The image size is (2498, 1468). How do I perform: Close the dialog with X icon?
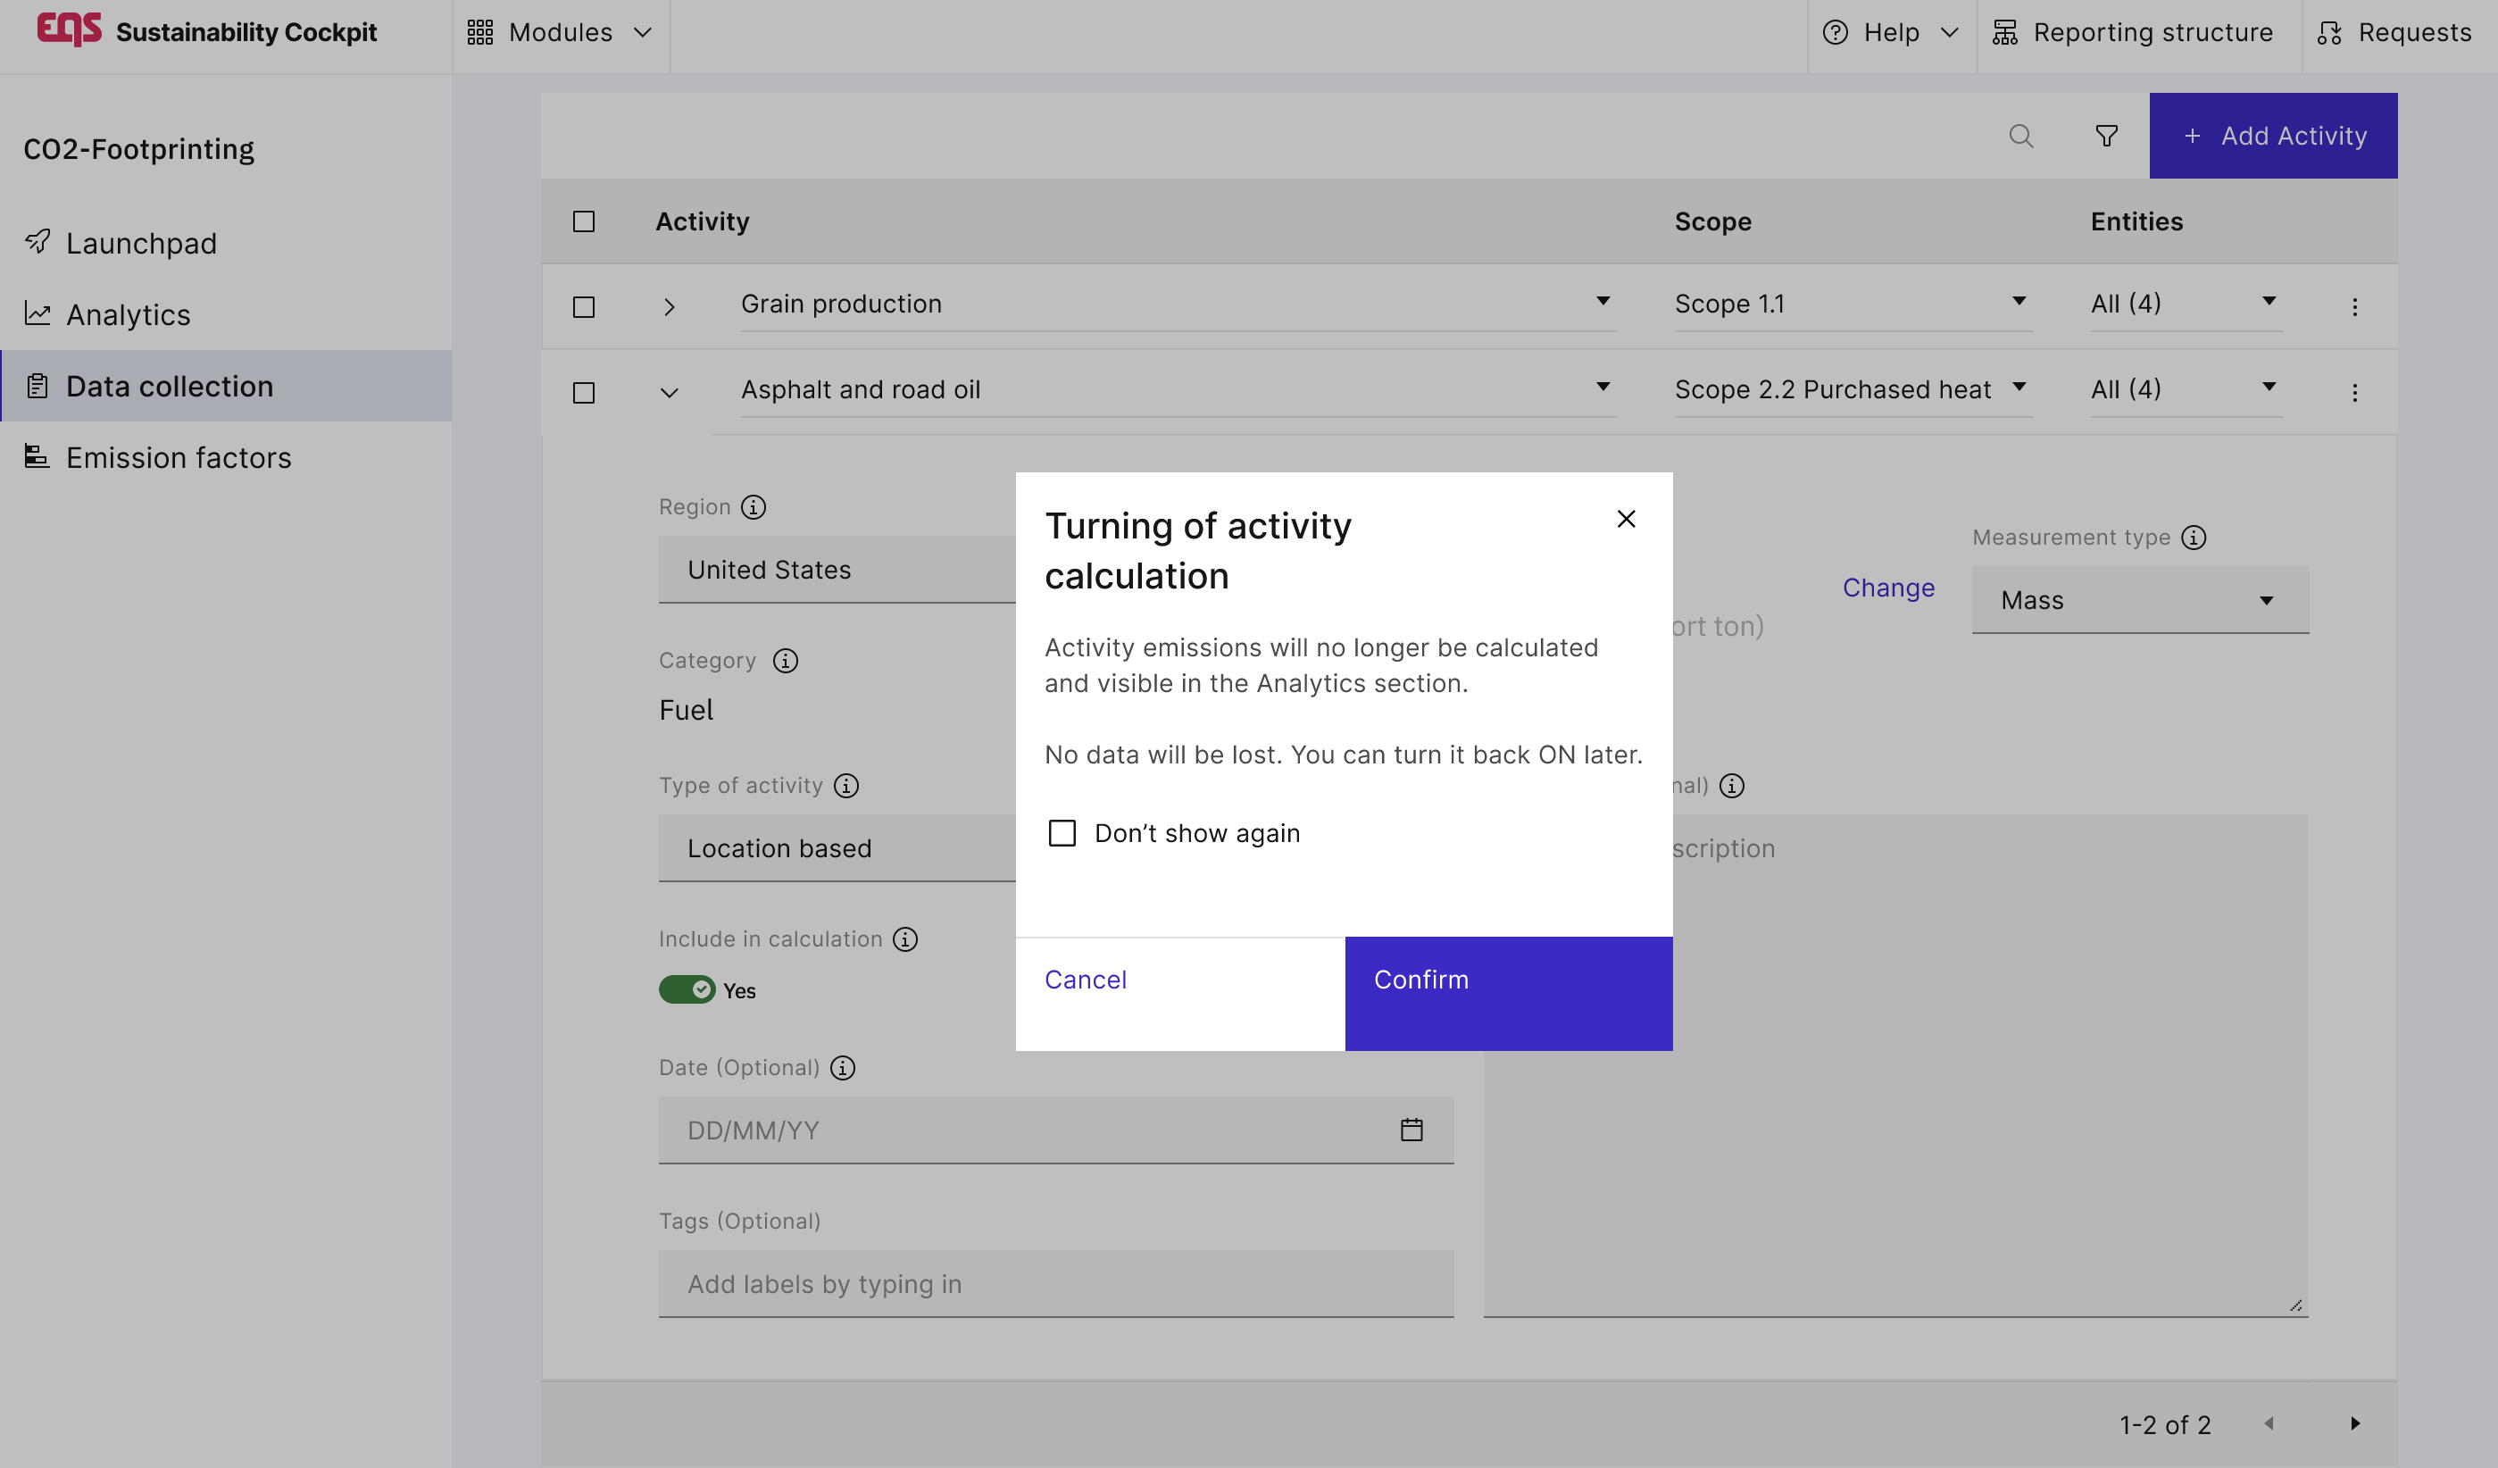tap(1626, 519)
